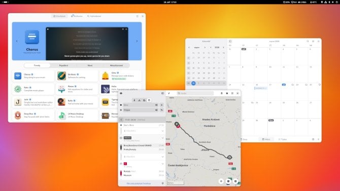Open the Prozkoumat tab in Software header
Image resolution: width=340 pixels, height=191 pixels.
click(59, 16)
